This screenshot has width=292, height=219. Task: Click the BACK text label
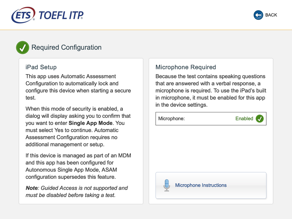point(271,15)
